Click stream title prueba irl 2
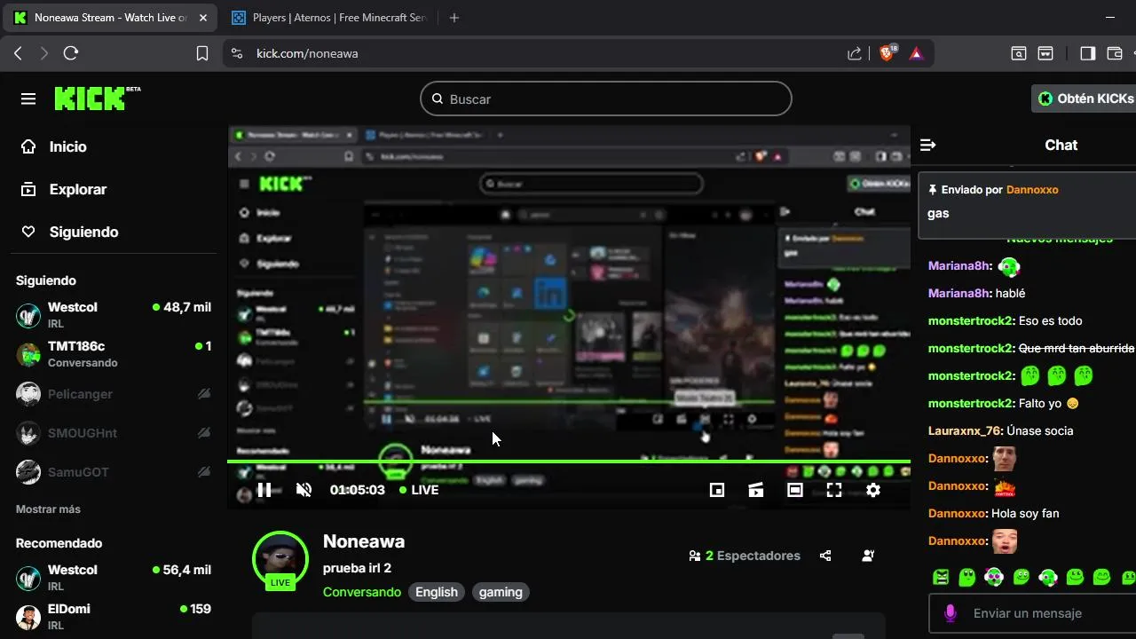The image size is (1136, 639). point(357,568)
